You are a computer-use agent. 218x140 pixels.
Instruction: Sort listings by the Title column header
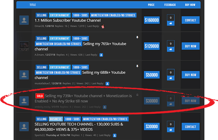[x=33, y=5]
